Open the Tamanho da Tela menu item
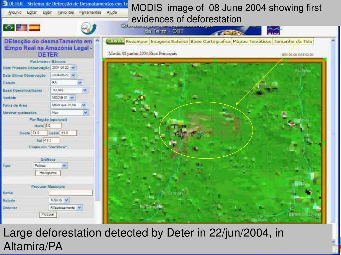Viewport: 341px width, 255px height. tap(293, 42)
